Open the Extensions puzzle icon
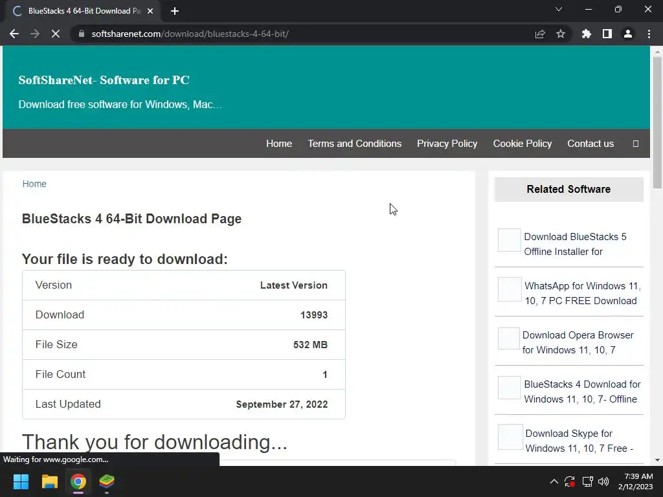 (x=587, y=34)
